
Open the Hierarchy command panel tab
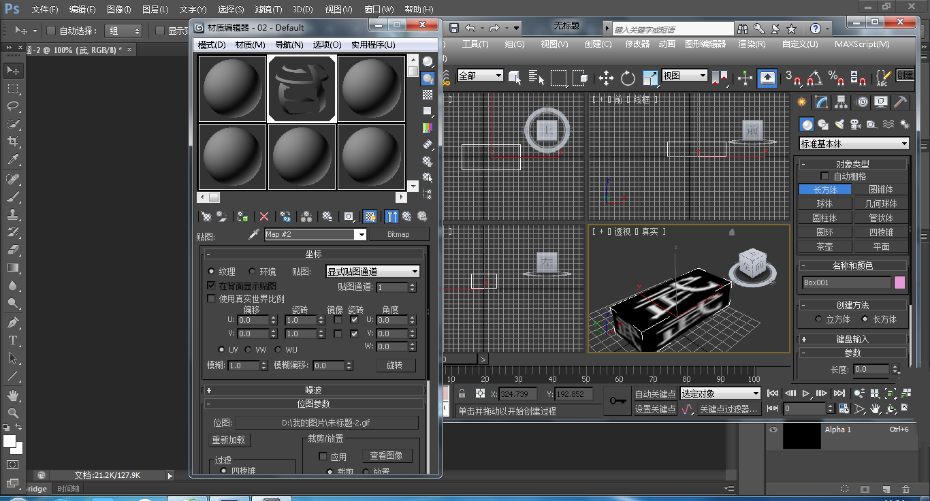click(842, 102)
